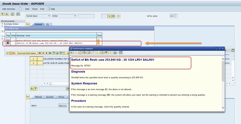This screenshot has height=124, width=241.
Task: Click the back arrow in Performance Assistant toolbar
Action: point(72,52)
